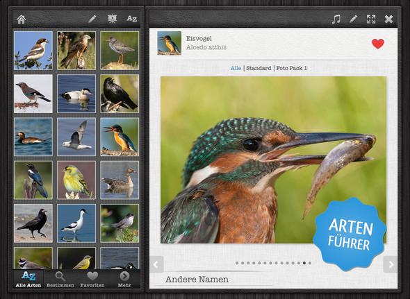Toggle the red heart favorite for Eisvogel
Screen dimensions: 410x299
click(x=378, y=44)
